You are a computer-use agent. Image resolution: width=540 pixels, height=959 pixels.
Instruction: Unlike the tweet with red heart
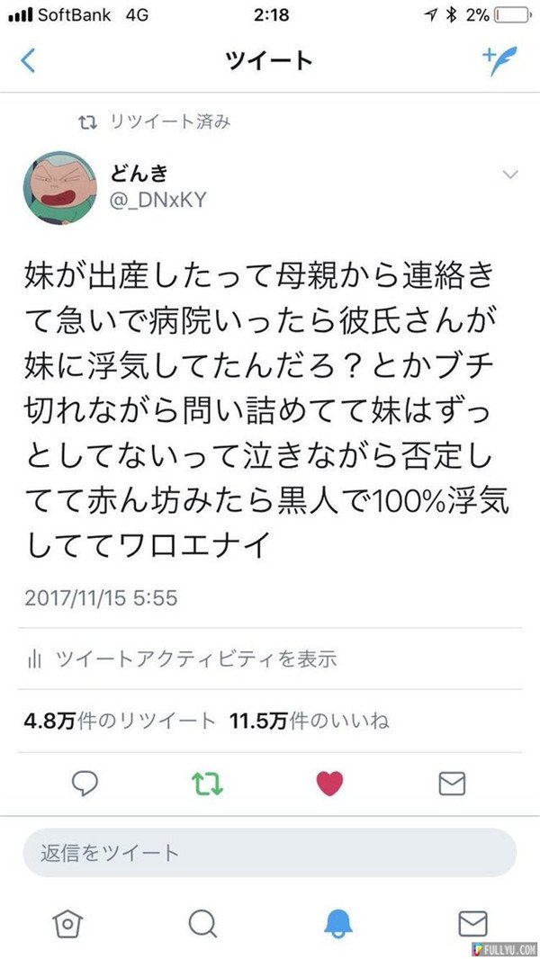click(329, 784)
